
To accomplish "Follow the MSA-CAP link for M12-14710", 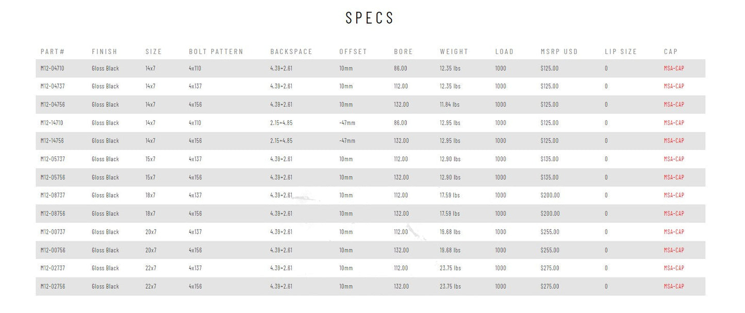I will 673,123.
